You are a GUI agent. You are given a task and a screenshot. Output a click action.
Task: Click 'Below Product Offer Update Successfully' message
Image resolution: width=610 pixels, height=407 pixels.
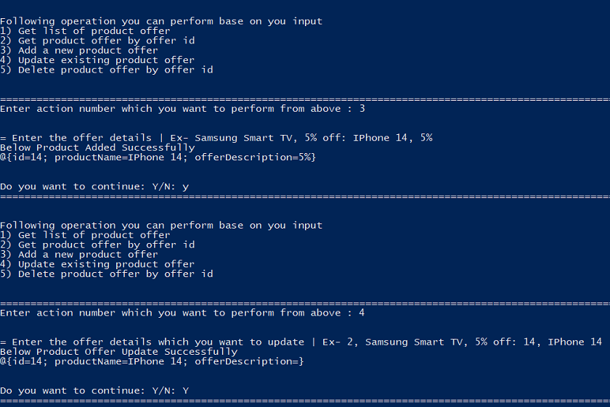click(118, 352)
